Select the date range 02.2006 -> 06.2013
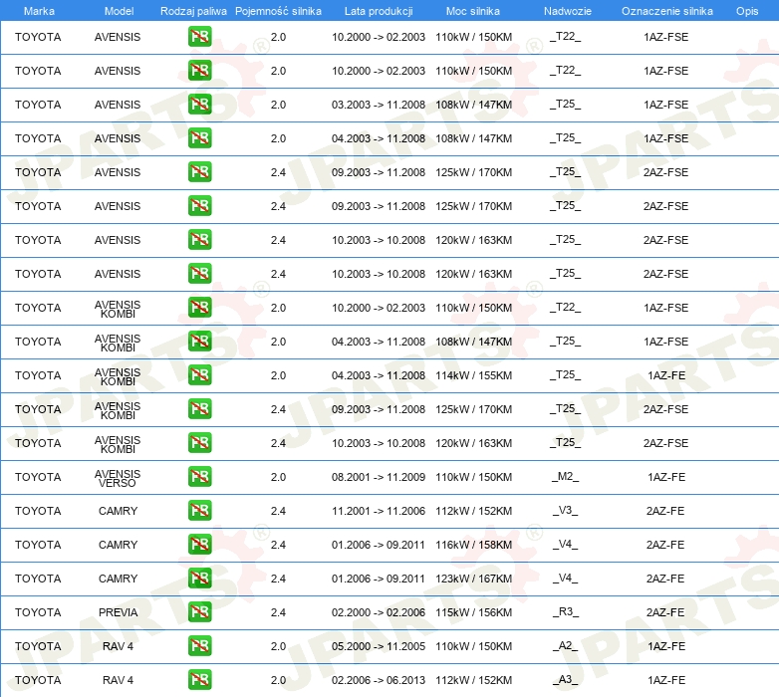This screenshot has height=697, width=779. pos(379,680)
